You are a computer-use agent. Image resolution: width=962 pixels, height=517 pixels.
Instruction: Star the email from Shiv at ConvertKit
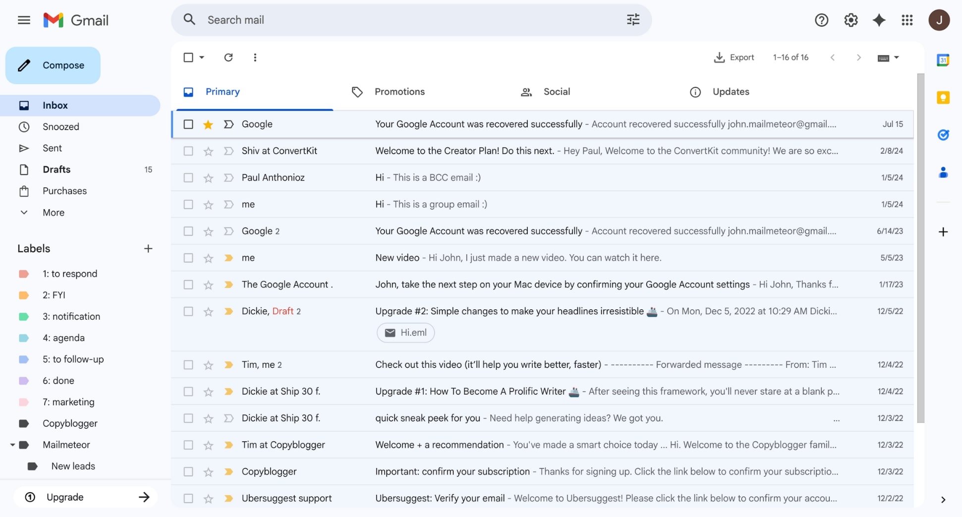(208, 151)
